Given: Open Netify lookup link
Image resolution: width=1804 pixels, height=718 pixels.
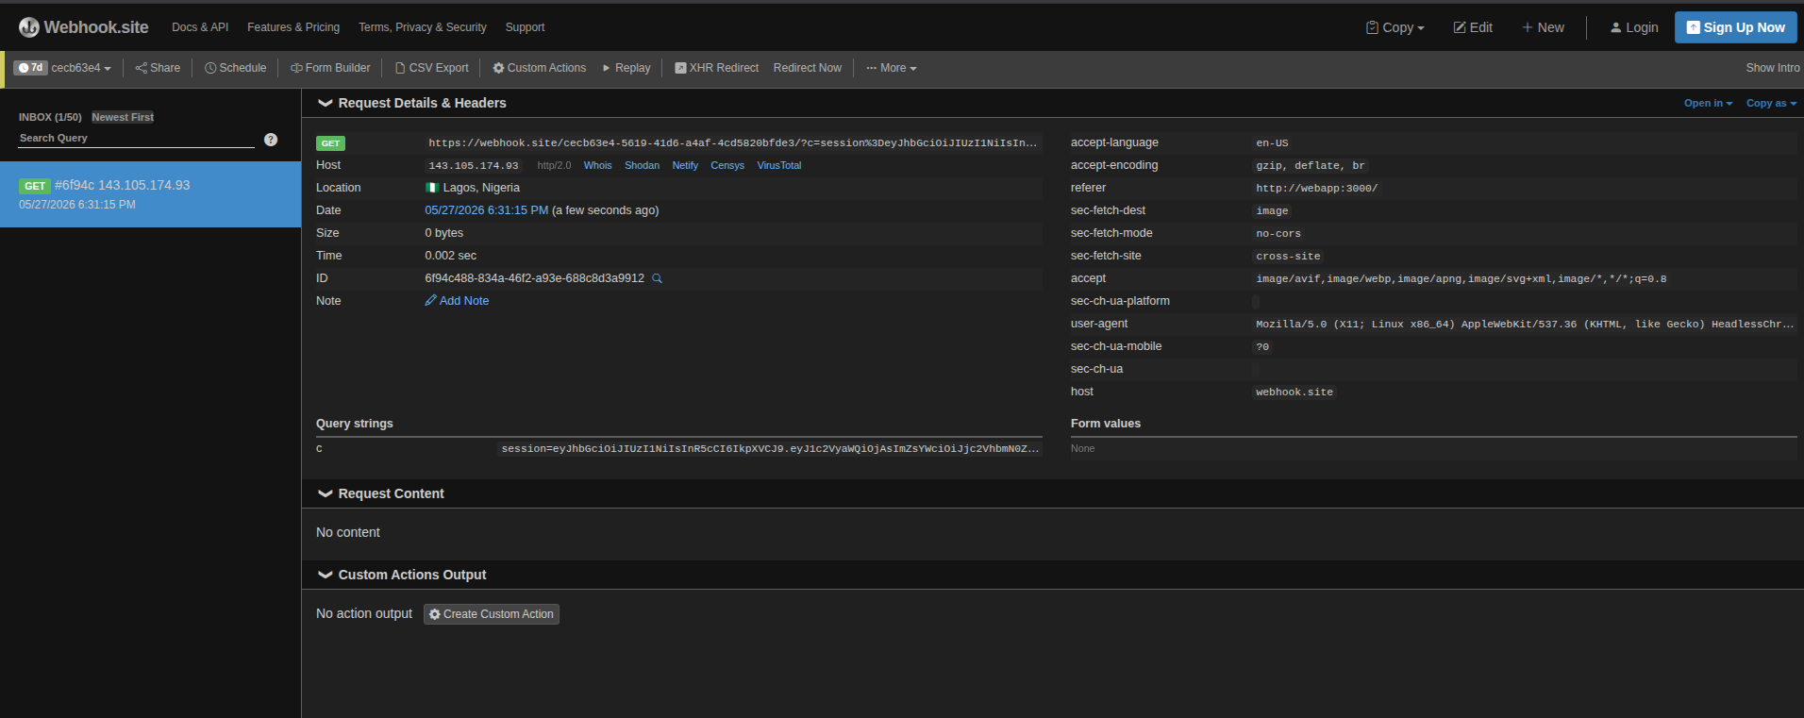Looking at the screenshot, I should coord(685,165).
